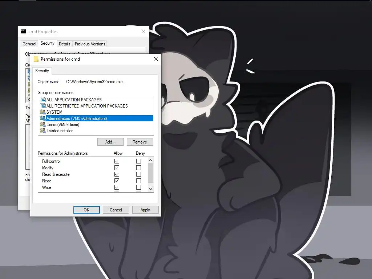Confirm with the OK button
Screen dimensions: 372x279
coord(86,210)
